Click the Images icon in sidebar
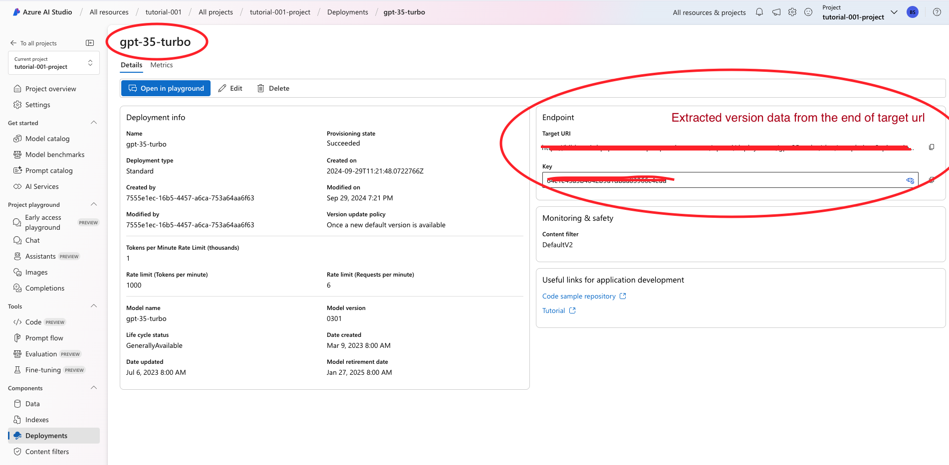Screen dimensions: 949x465 pyautogui.click(x=17, y=272)
